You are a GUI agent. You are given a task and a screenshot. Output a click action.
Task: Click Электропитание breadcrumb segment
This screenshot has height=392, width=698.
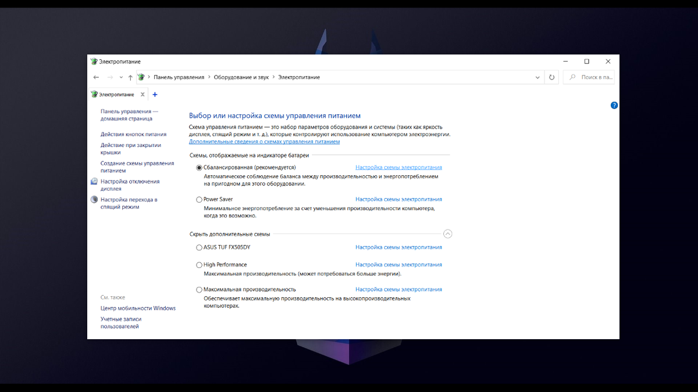pos(299,77)
